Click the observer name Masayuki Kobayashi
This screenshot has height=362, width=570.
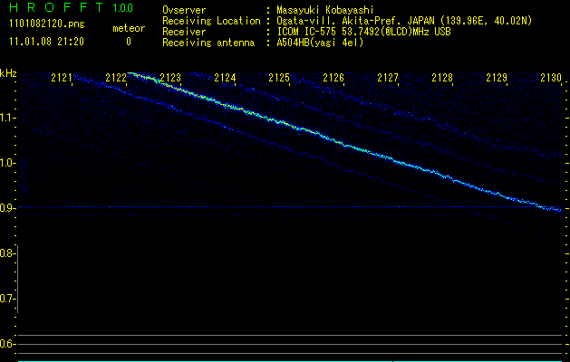(325, 10)
